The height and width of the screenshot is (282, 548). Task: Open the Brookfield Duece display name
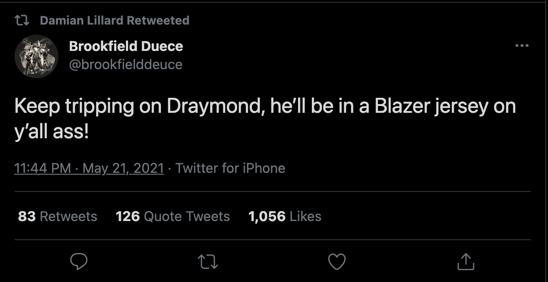tap(126, 46)
